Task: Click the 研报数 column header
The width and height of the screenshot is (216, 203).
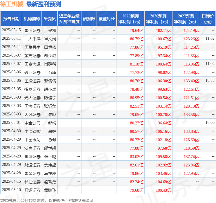Action: point(89,19)
